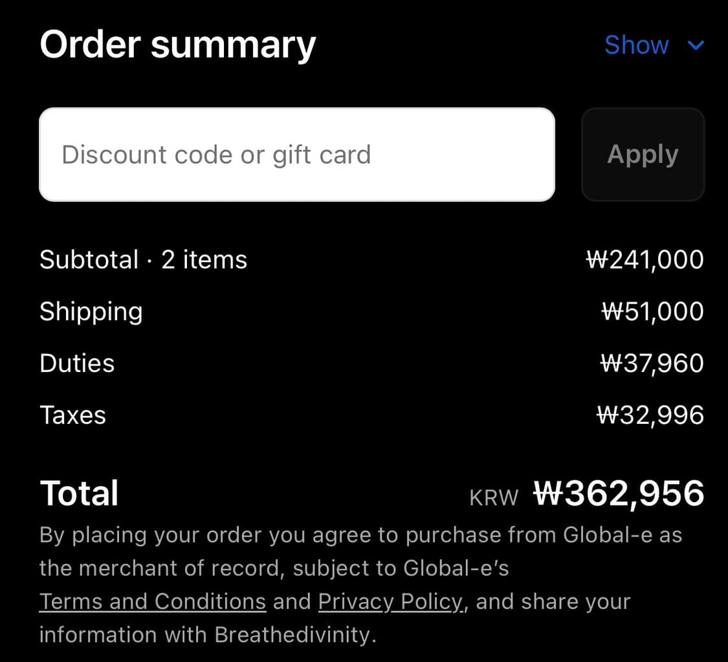Viewport: 728px width, 662px height.
Task: Expand order summary via Show link
Action: click(x=636, y=45)
